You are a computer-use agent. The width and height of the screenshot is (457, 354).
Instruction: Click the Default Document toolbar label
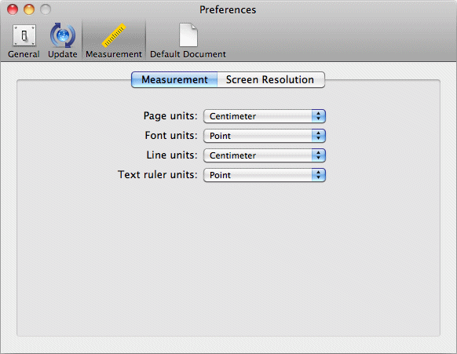click(x=188, y=54)
